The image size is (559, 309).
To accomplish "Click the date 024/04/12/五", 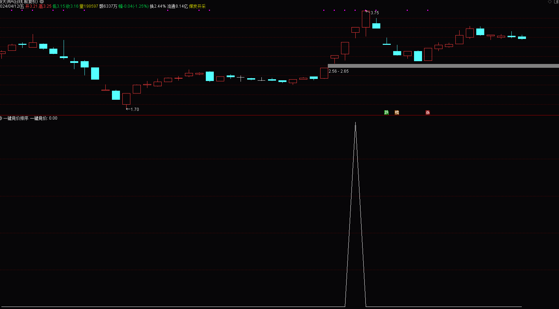I will [x=12, y=6].
